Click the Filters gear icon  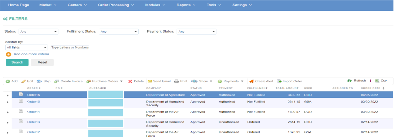[x=5, y=19]
